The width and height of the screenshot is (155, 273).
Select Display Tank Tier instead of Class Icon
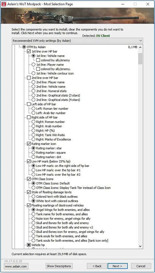pyautogui.click(x=33, y=188)
